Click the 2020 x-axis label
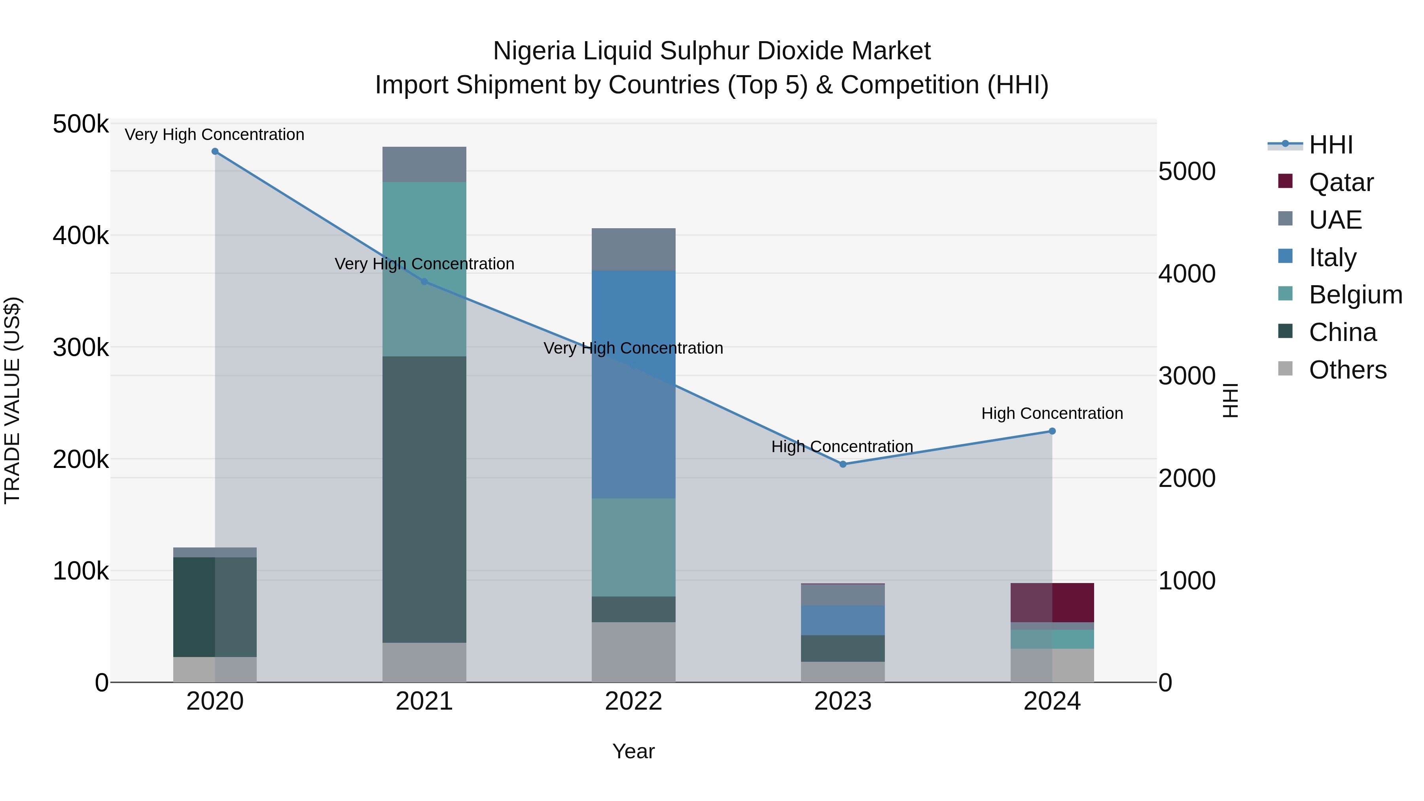This screenshot has height=801, width=1424. 215,701
